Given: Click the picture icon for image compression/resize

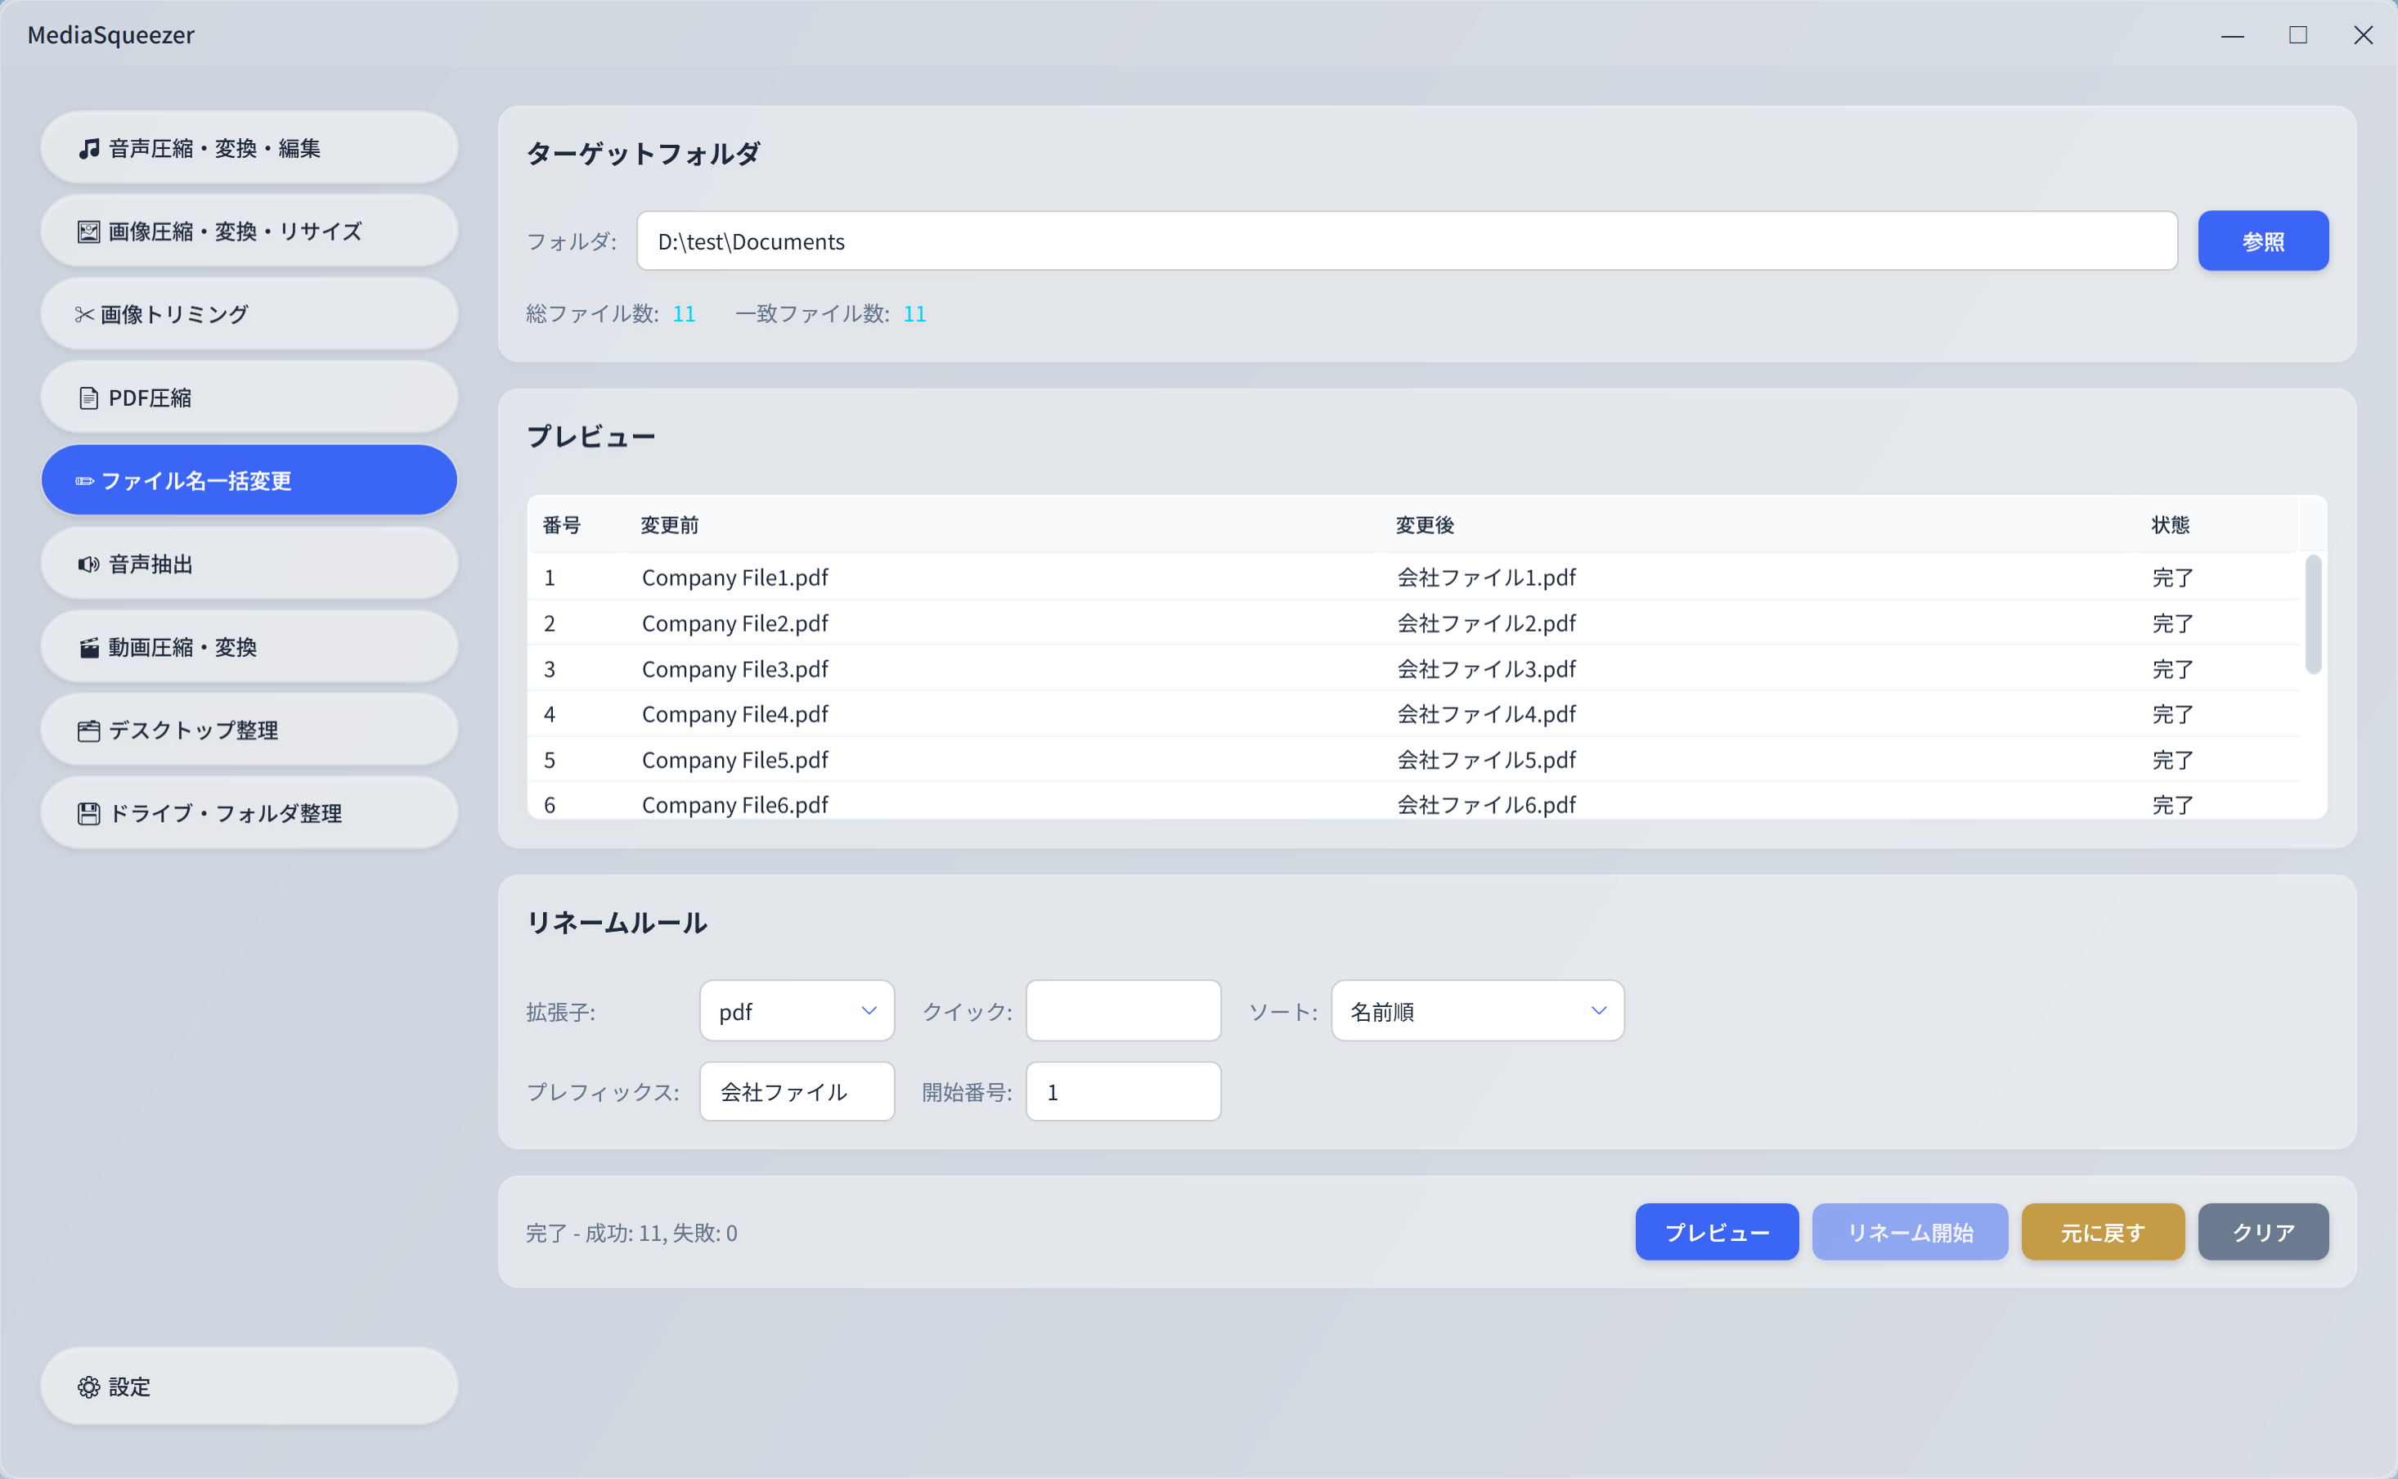Looking at the screenshot, I should (89, 232).
